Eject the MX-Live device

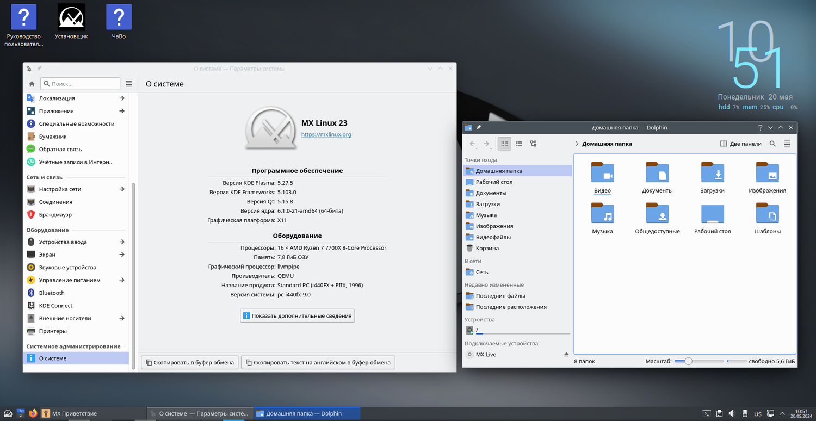[566, 355]
